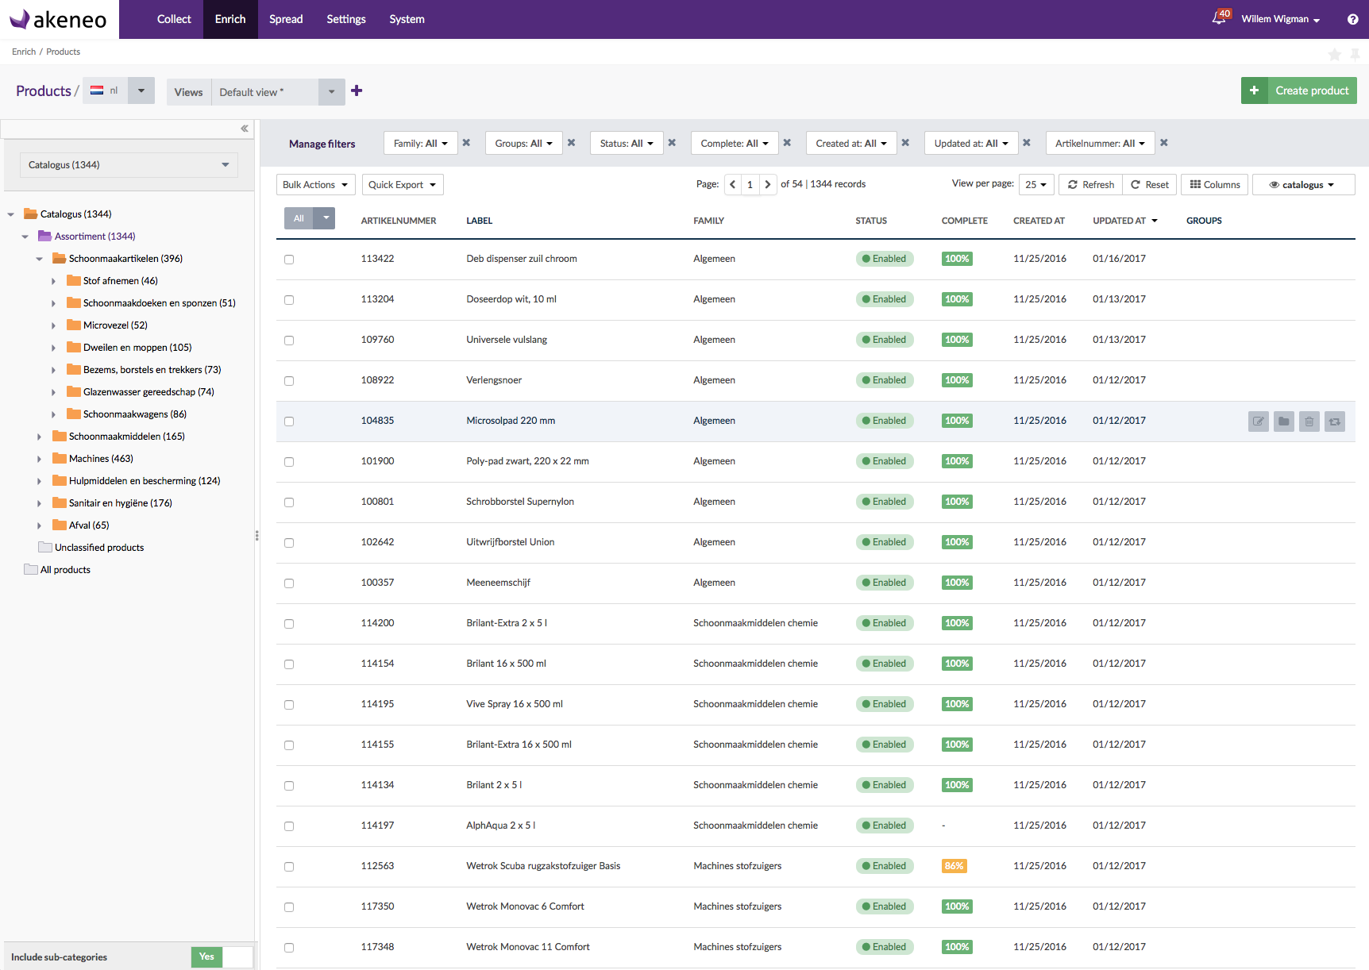The width and height of the screenshot is (1369, 970).
Task: Remove the Updated at filter
Action: [x=1026, y=143]
